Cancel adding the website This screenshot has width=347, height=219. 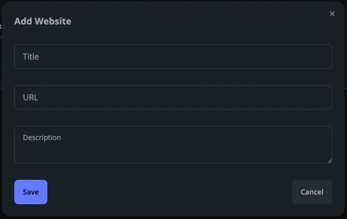pos(312,192)
